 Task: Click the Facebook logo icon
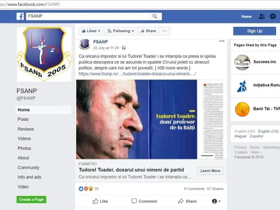pyautogui.click(x=20, y=16)
